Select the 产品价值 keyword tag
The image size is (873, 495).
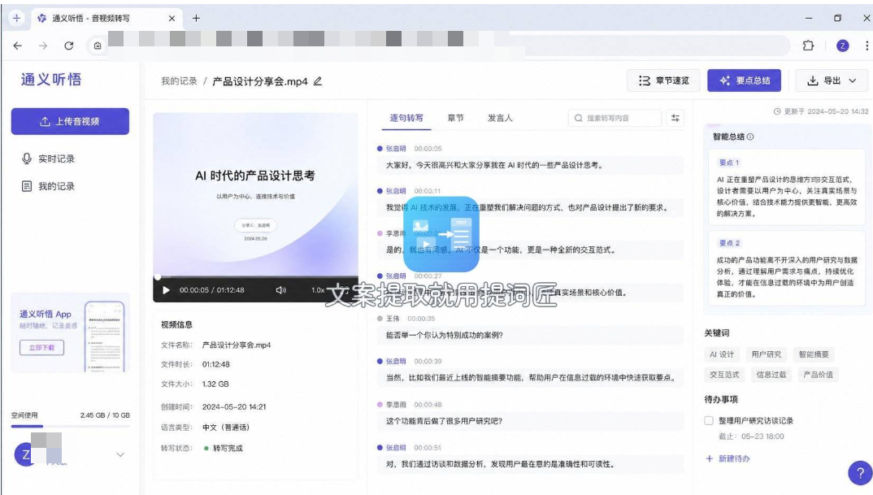click(818, 375)
